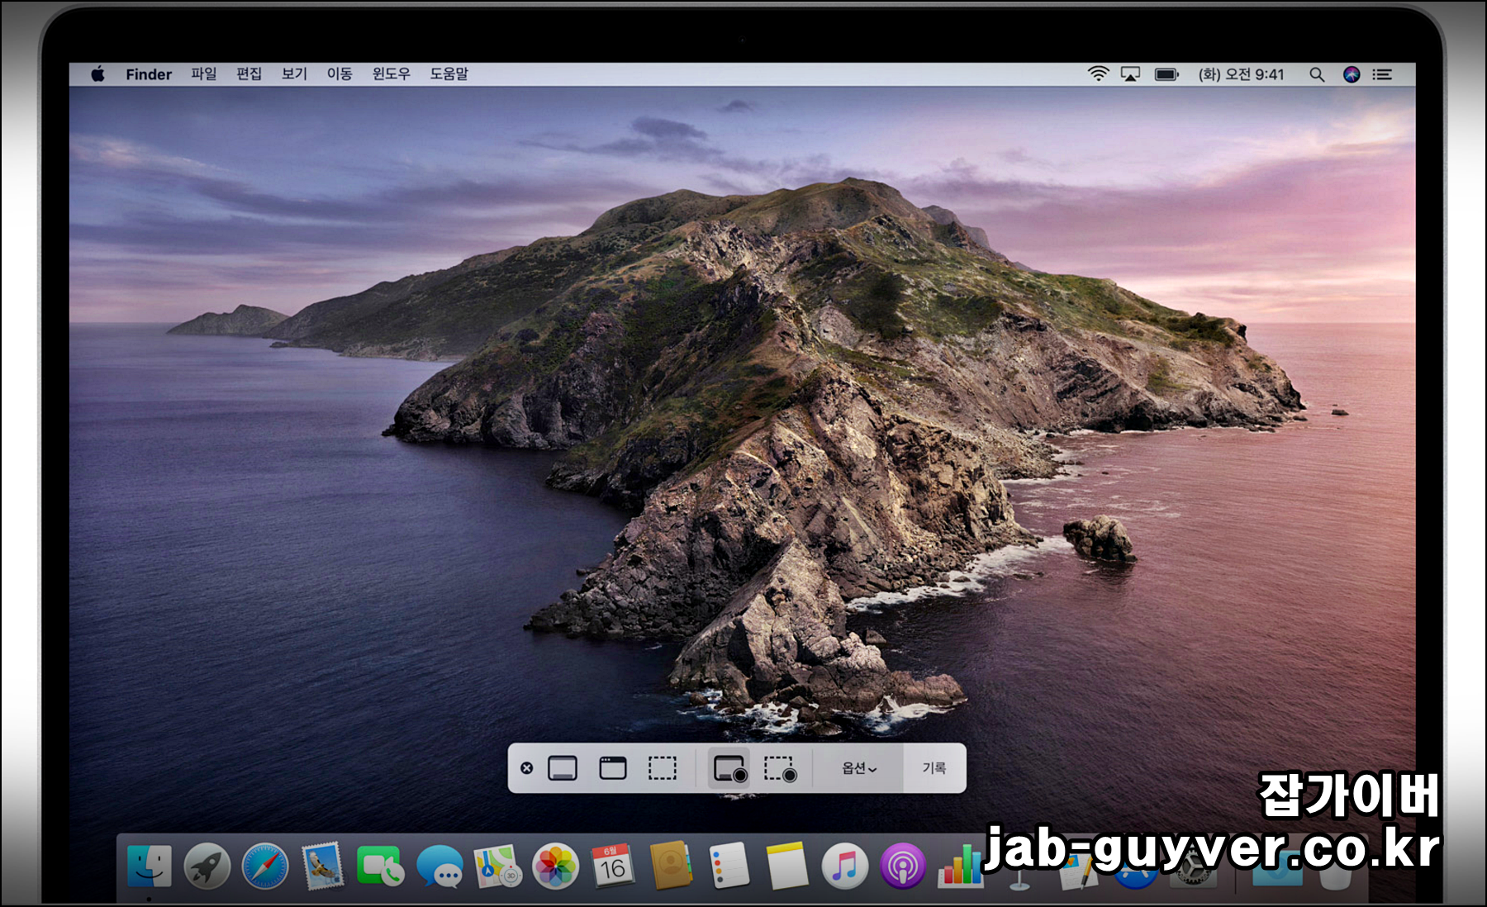This screenshot has width=1487, height=907.
Task: Open Spotlight search
Action: (x=1317, y=74)
